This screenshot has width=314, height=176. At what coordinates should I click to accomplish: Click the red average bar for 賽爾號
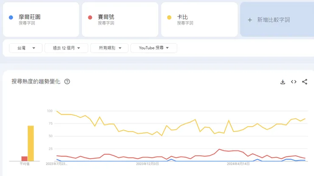(25, 159)
